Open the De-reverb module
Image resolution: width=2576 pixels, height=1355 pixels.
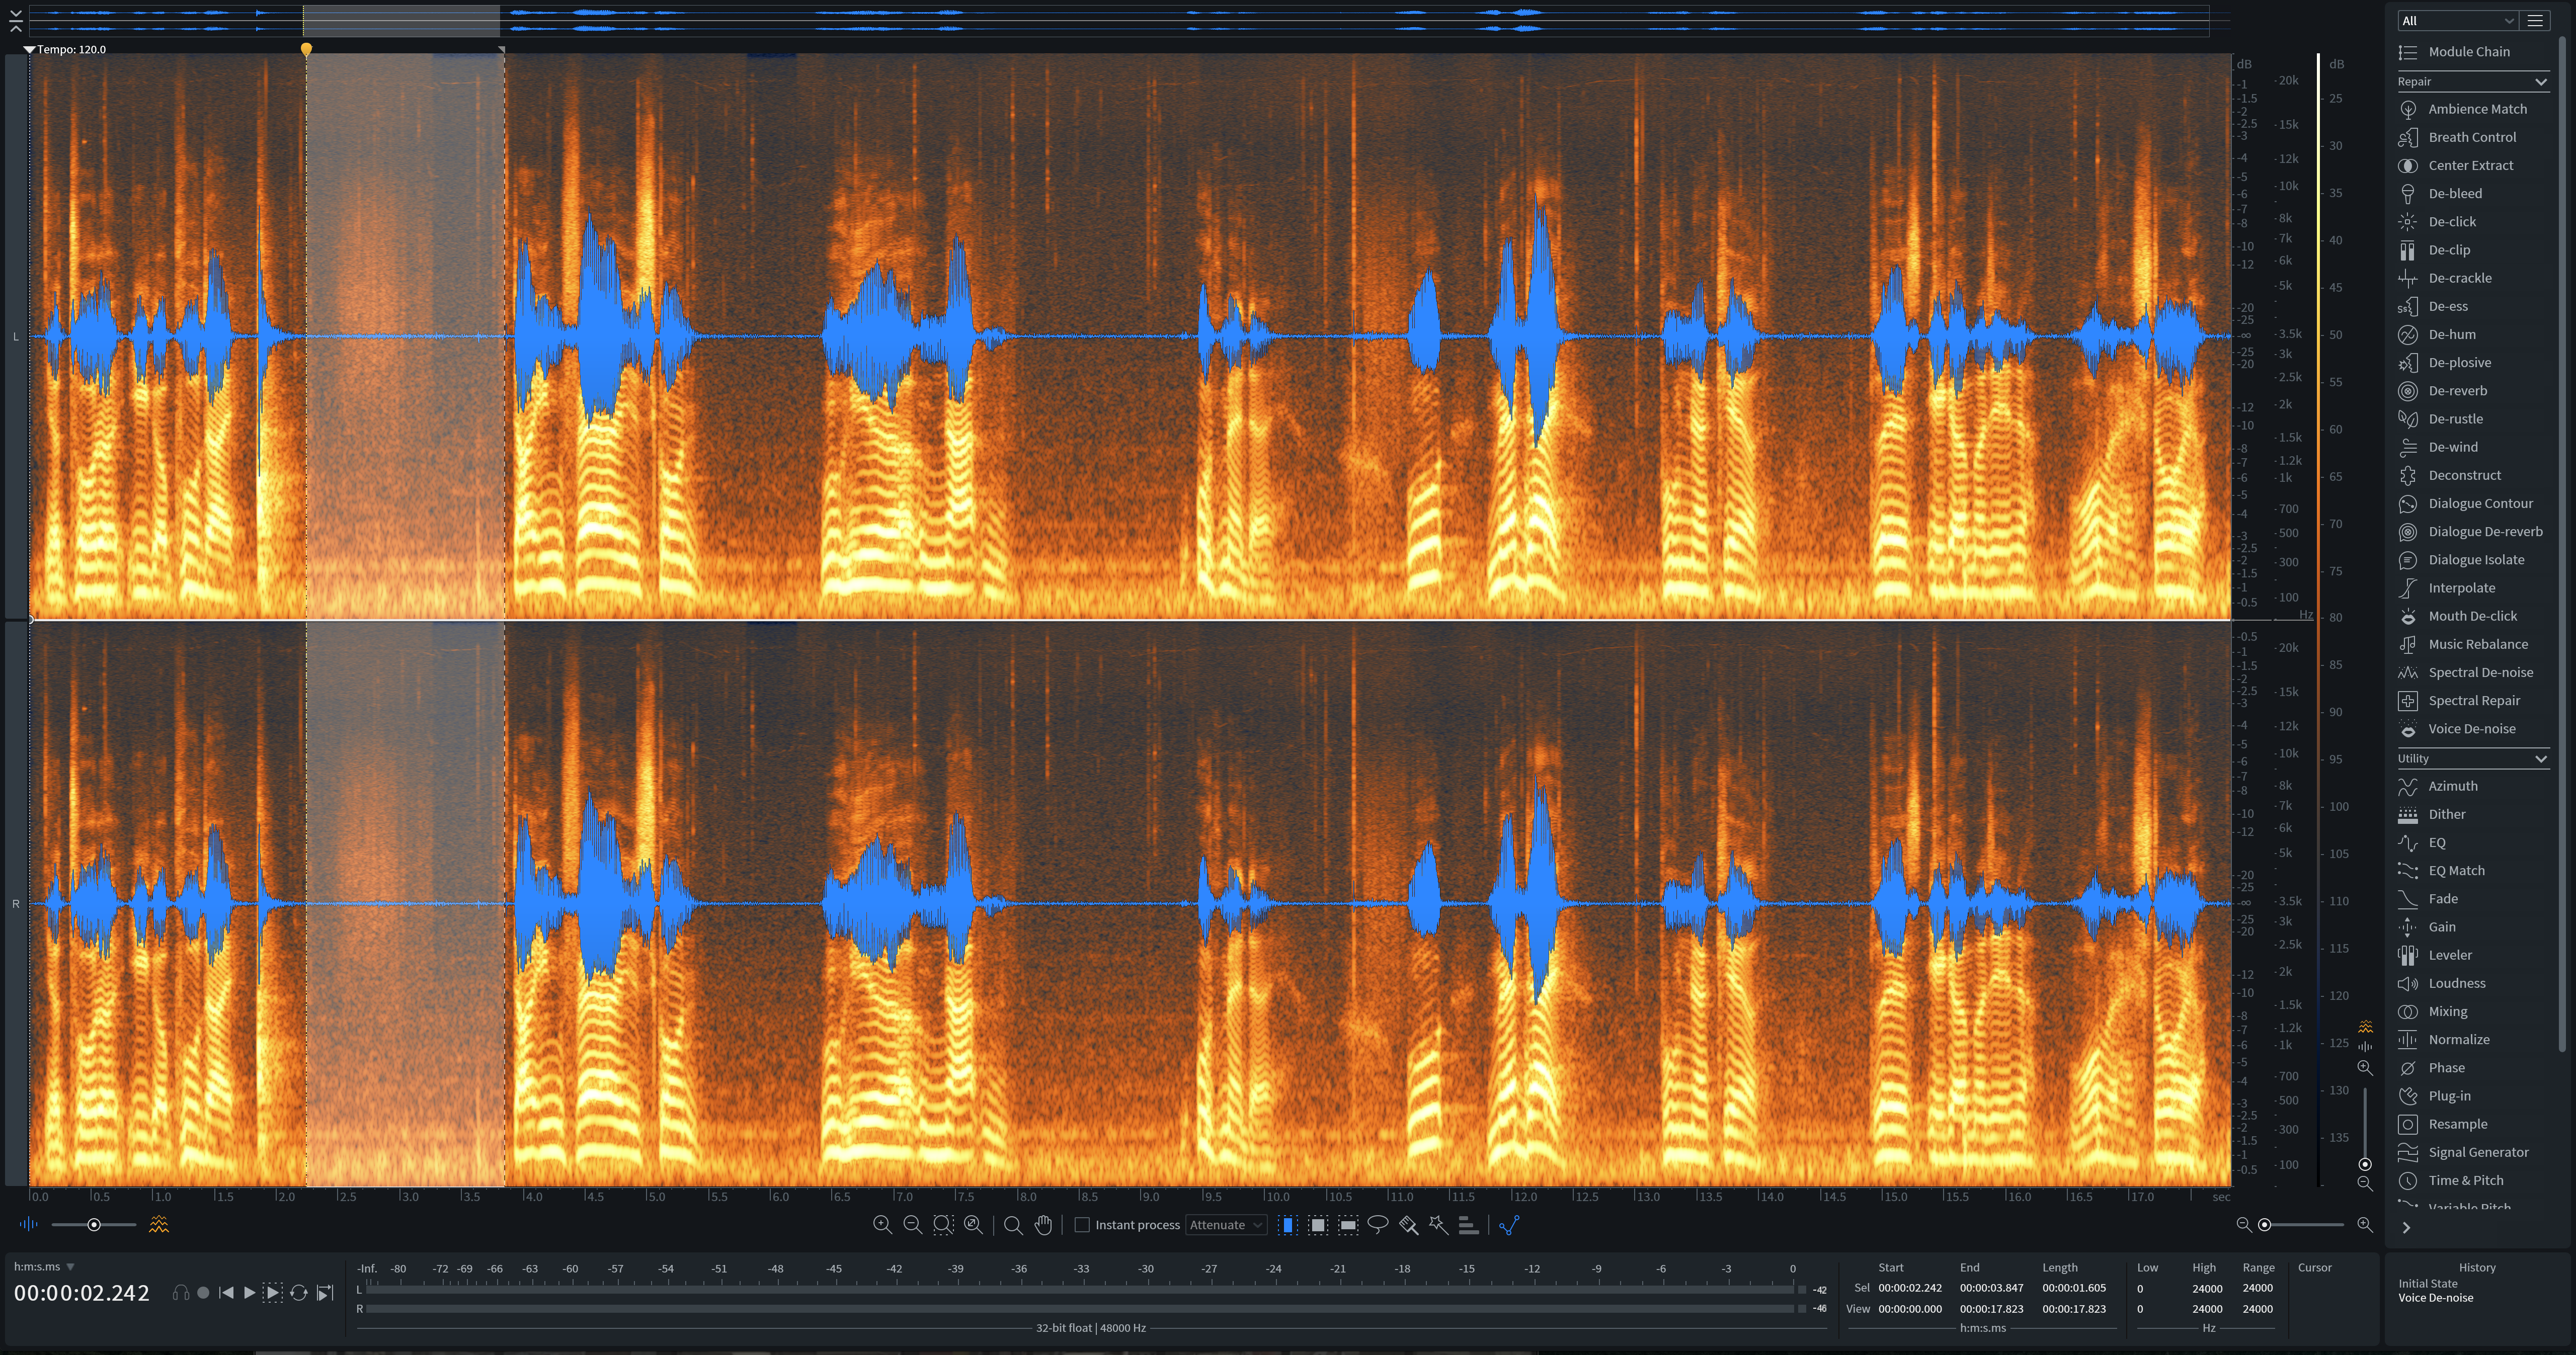2473,391
